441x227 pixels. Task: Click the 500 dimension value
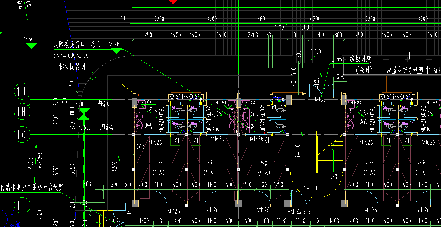click(x=305, y=27)
